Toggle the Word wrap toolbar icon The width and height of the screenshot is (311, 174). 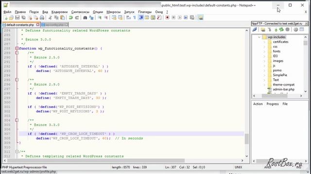point(128,18)
